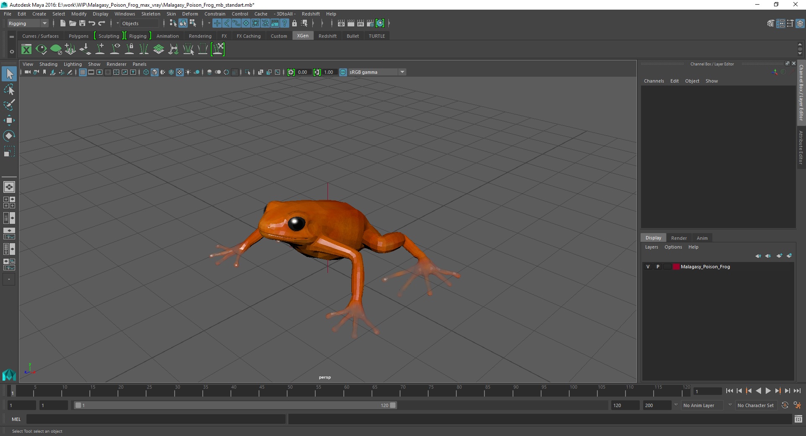
Task: Toggle auto keyframe button
Action: (x=785, y=405)
